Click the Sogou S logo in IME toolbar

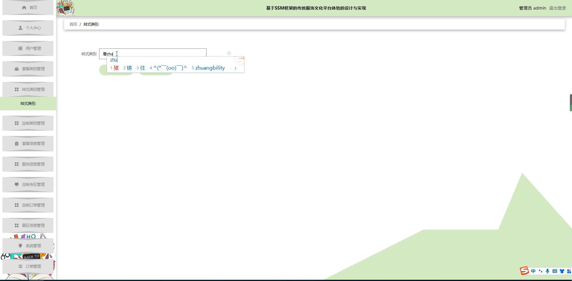tap(524, 271)
